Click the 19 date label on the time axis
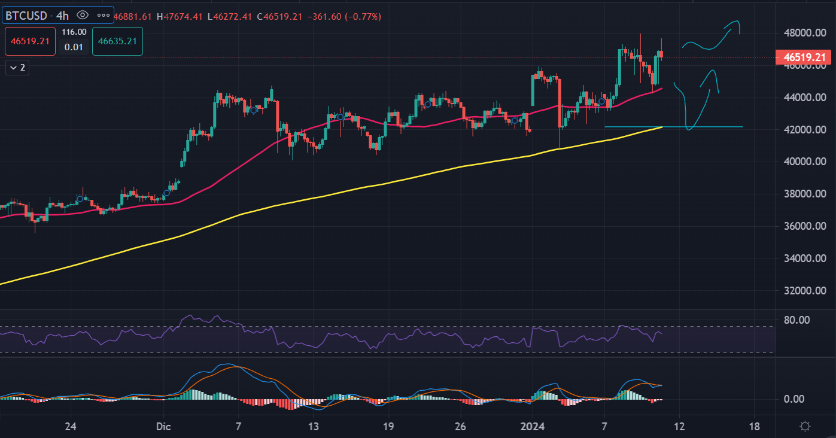Image resolution: width=836 pixels, height=438 pixels. [389, 427]
